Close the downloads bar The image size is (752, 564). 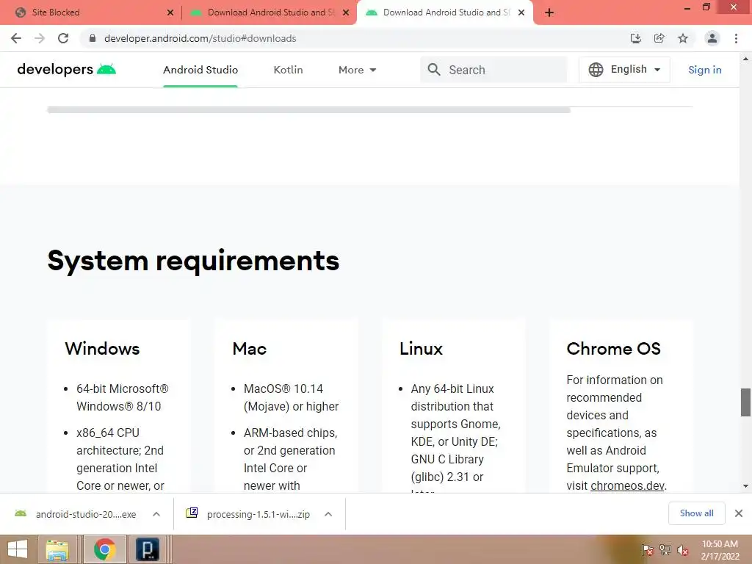tap(739, 513)
